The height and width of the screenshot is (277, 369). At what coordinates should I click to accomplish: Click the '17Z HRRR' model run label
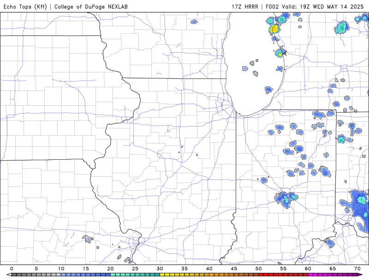[245, 6]
